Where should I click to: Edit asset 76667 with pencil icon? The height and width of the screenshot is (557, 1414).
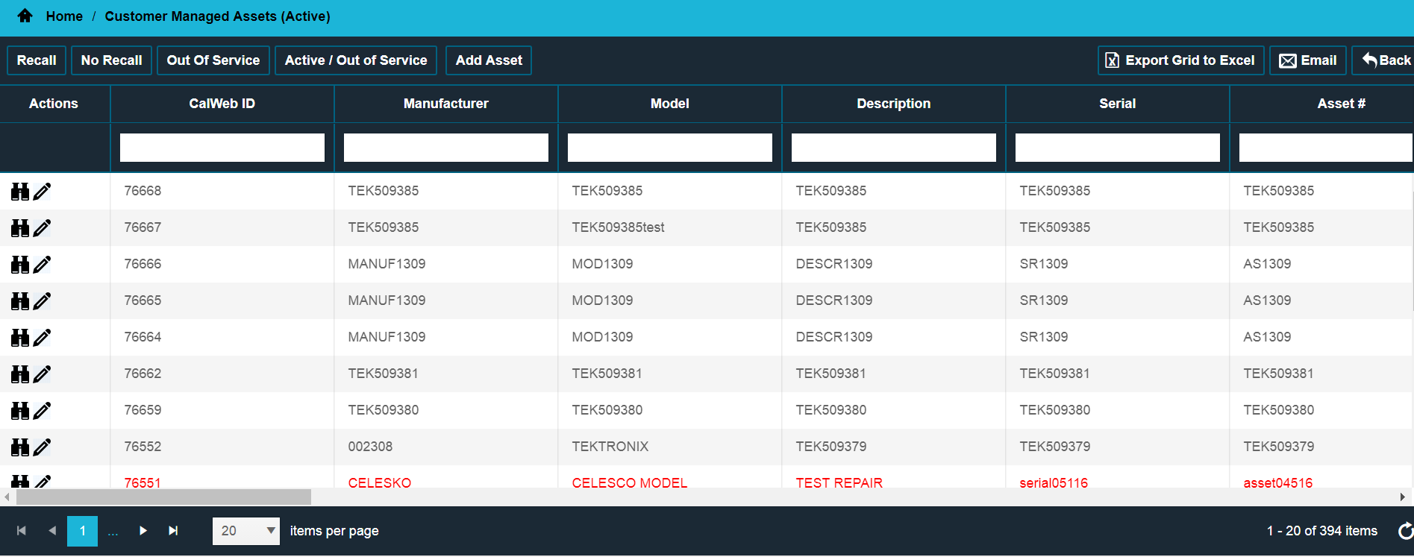point(43,228)
